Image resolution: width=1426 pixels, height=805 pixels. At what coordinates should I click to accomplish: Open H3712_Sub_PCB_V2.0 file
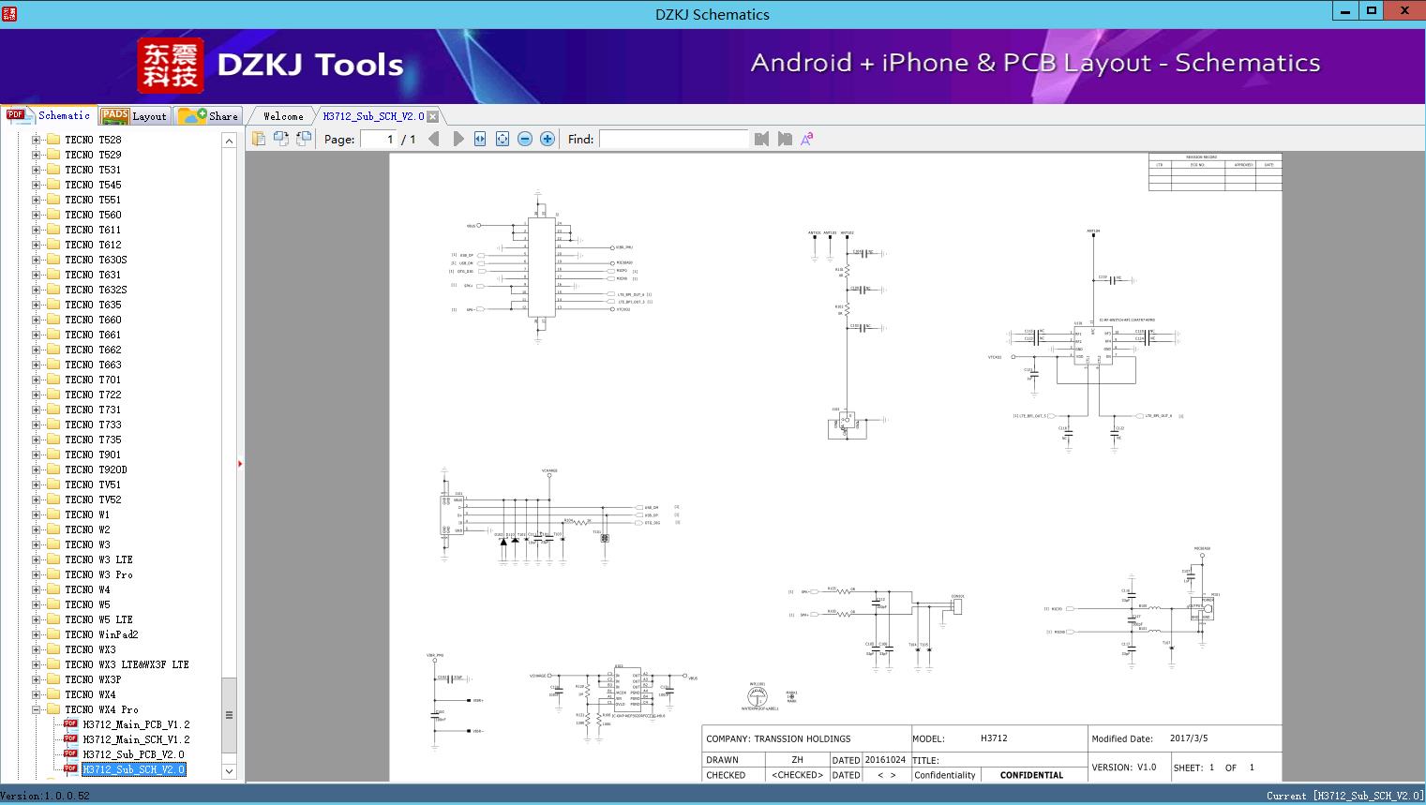[133, 754]
